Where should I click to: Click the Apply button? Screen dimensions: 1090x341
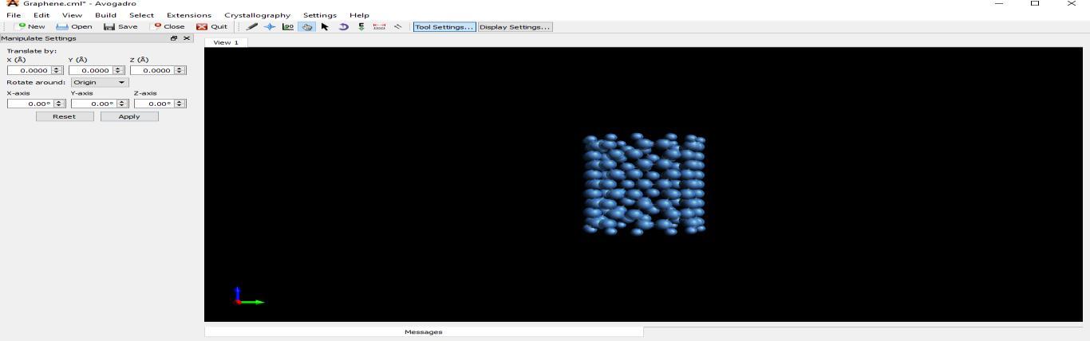coord(129,116)
